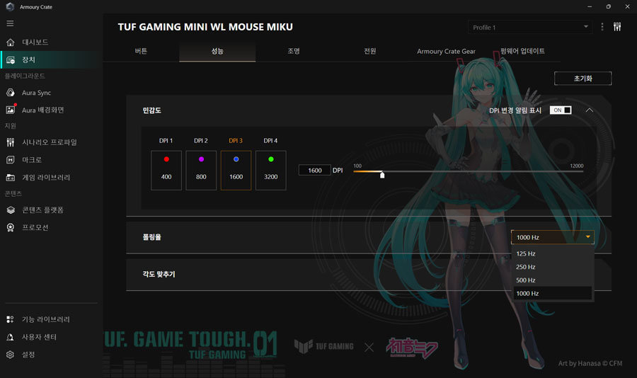Open the 대시보드 dashboard icon
This screenshot has width=637, height=378.
click(11, 42)
